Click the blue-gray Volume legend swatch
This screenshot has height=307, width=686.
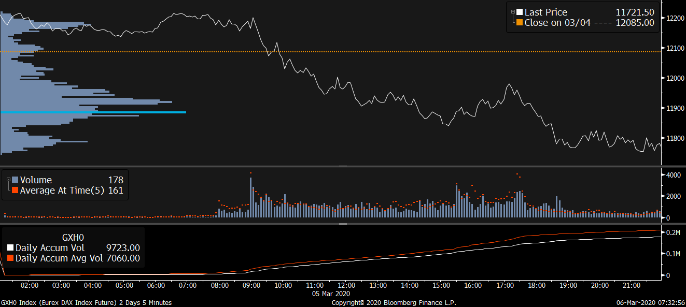click(15, 180)
